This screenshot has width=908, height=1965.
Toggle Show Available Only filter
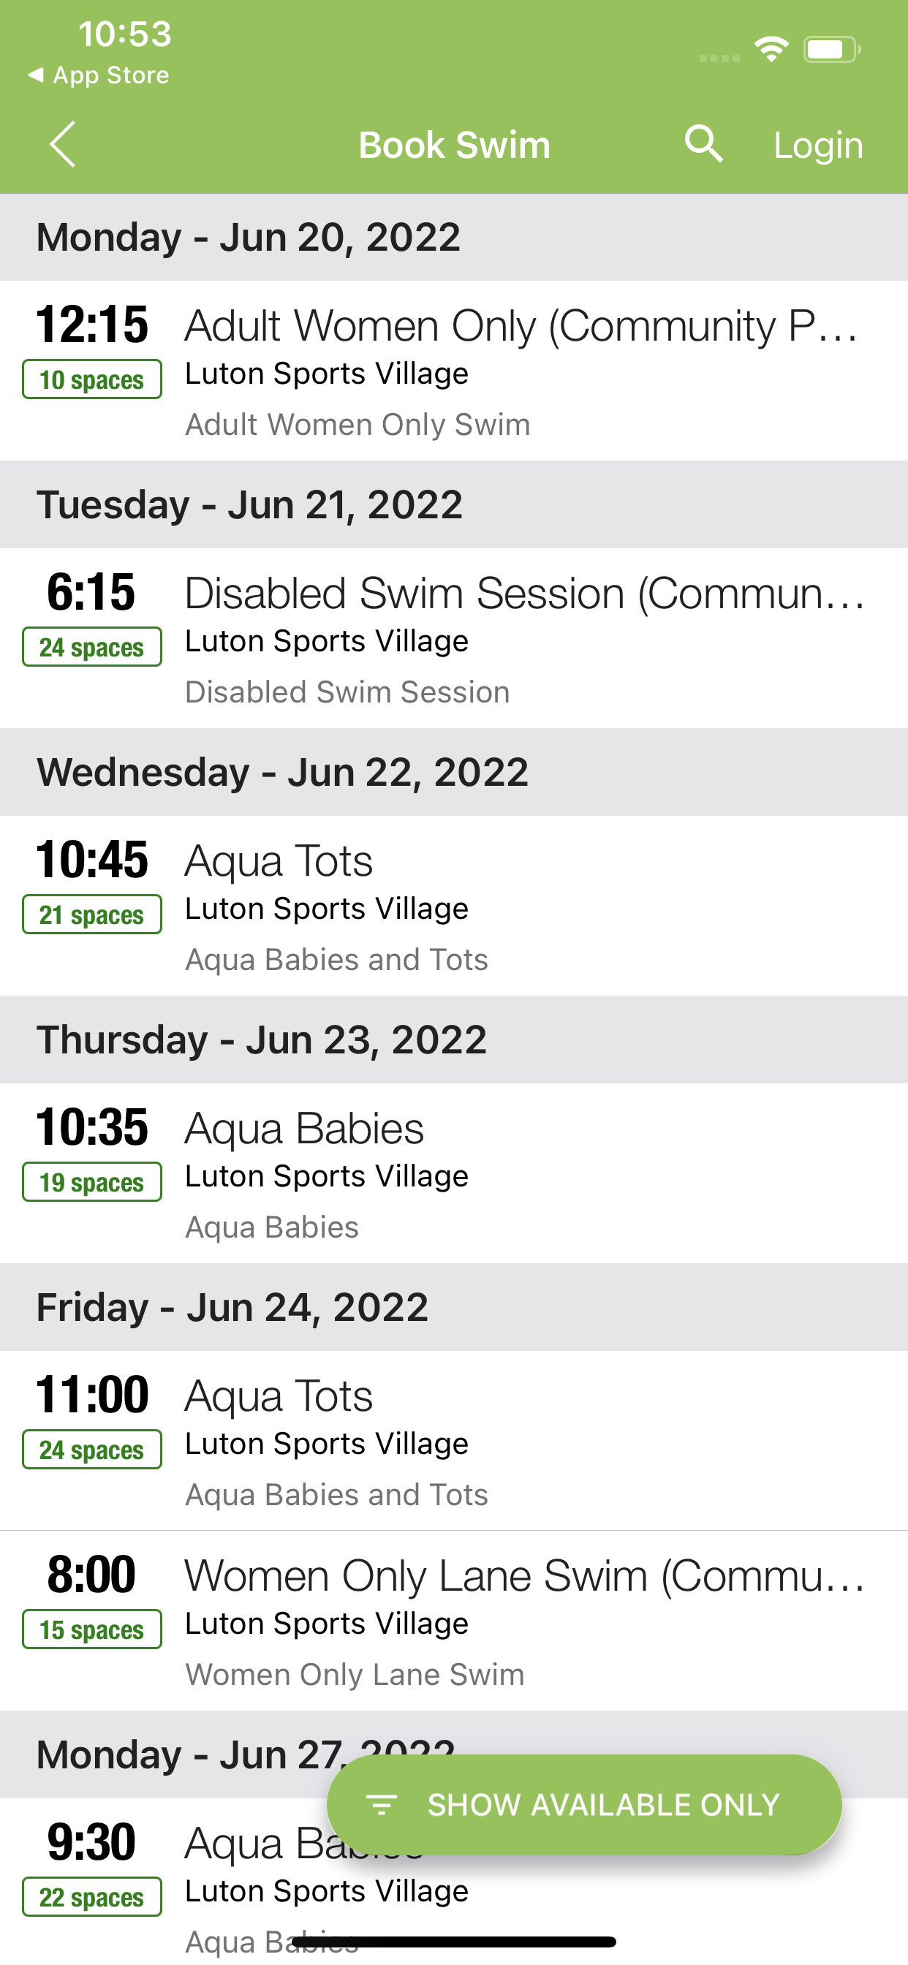(x=584, y=1805)
